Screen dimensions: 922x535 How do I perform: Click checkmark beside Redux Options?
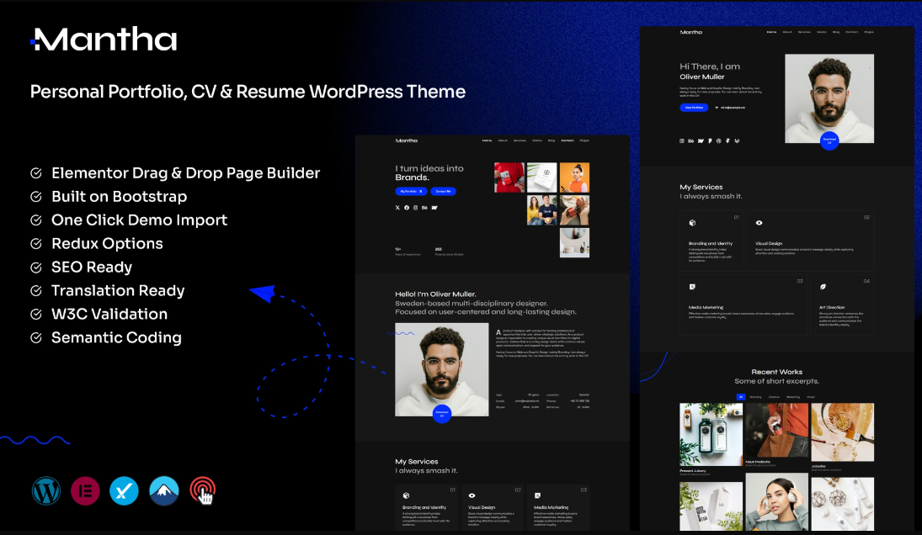pos(36,244)
